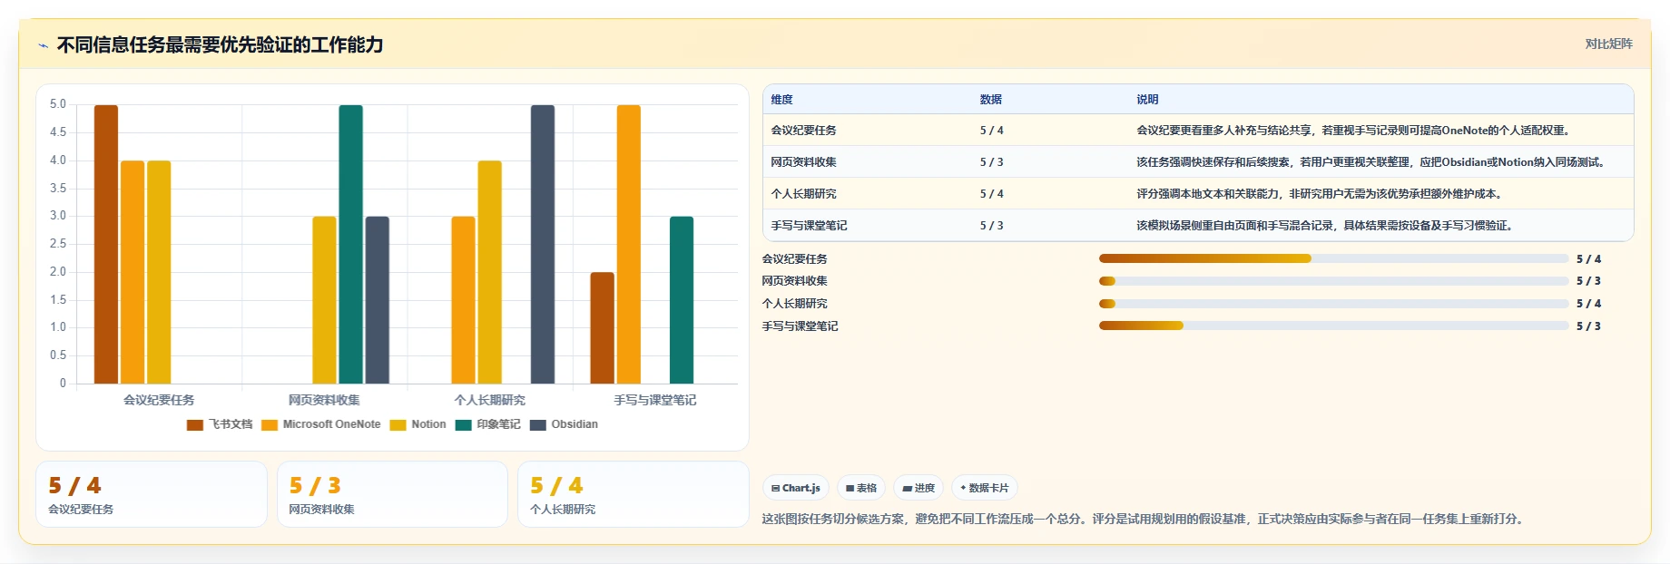Click description mentioning Obsidian或Notion纳入同场测试

[x=1371, y=162]
